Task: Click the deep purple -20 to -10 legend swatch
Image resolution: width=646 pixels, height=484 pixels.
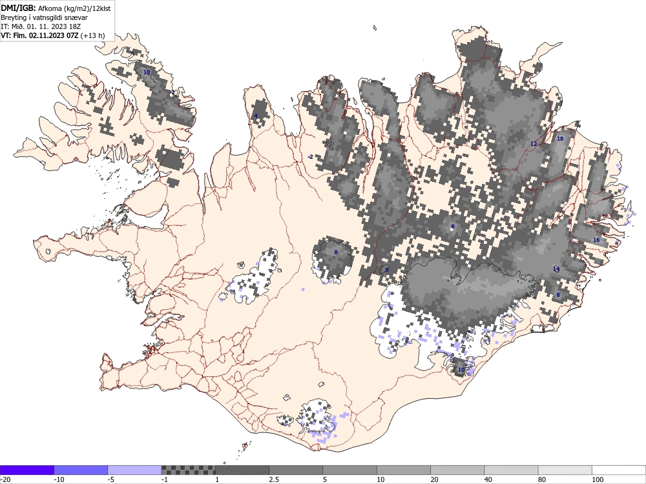Action: (x=26, y=470)
